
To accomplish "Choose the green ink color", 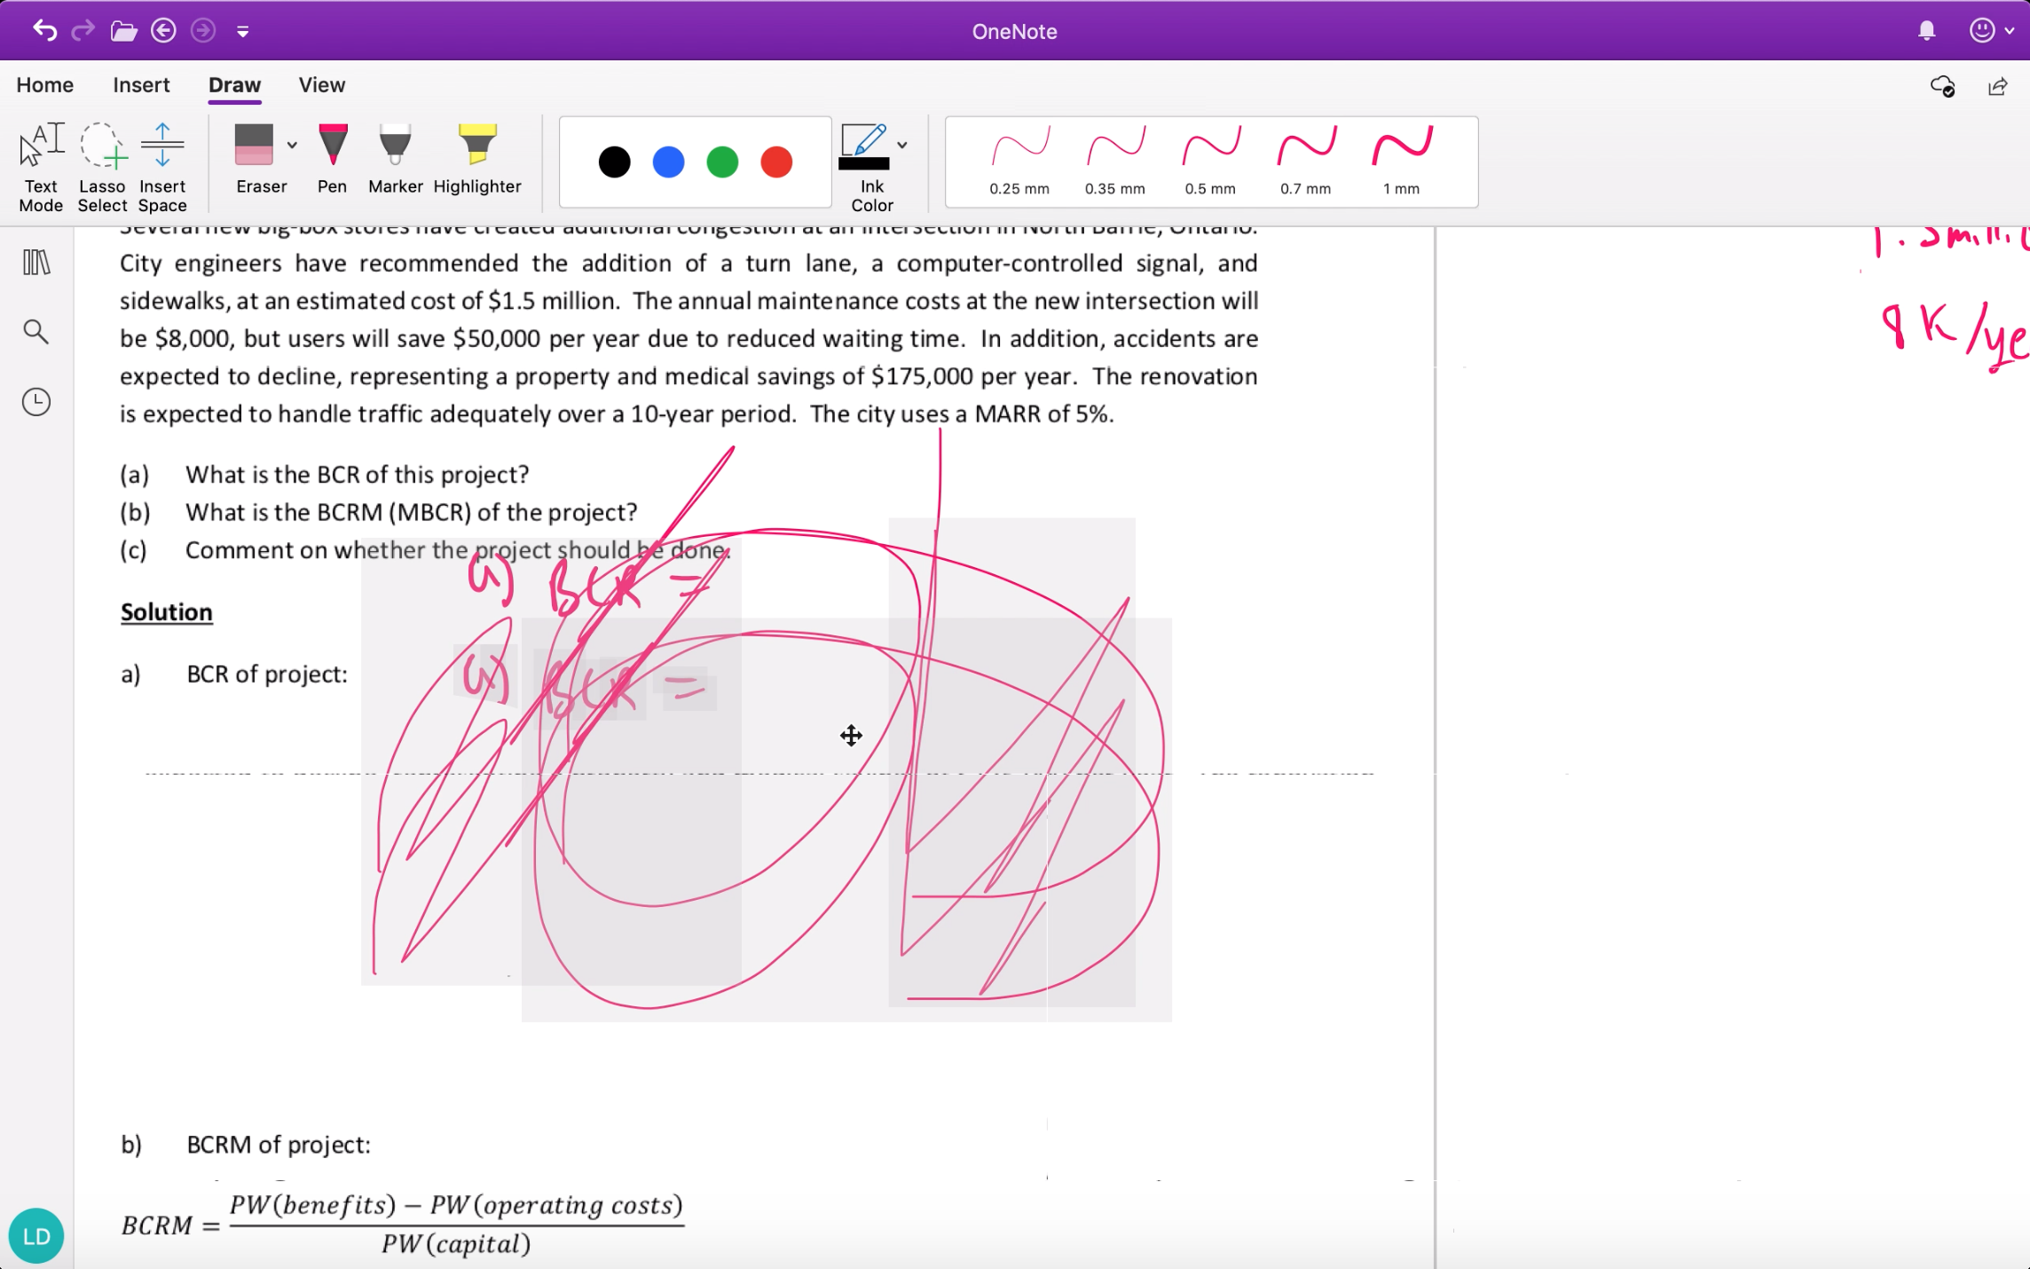I will click(722, 162).
